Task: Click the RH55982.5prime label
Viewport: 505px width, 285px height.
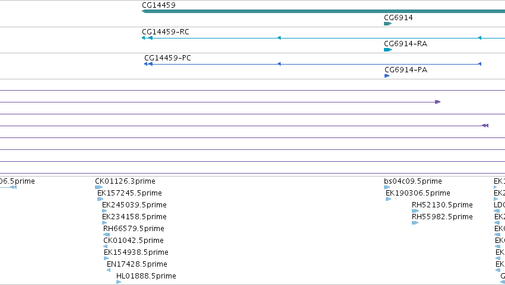Action: click(x=442, y=217)
